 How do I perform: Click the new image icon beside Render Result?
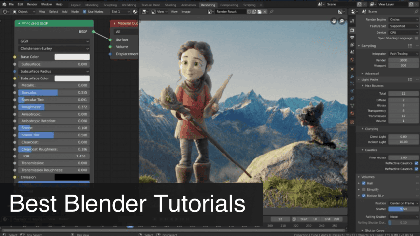[x=254, y=12]
